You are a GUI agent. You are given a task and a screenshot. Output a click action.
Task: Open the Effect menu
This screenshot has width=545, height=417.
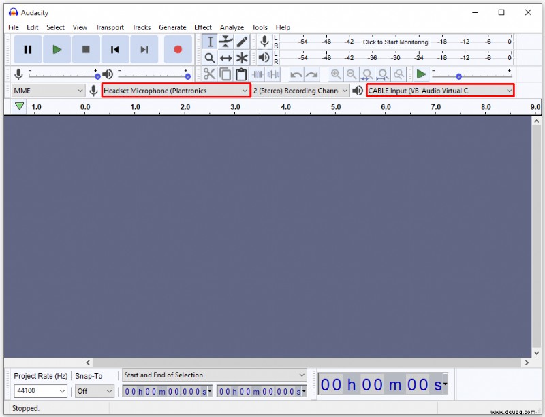(202, 27)
